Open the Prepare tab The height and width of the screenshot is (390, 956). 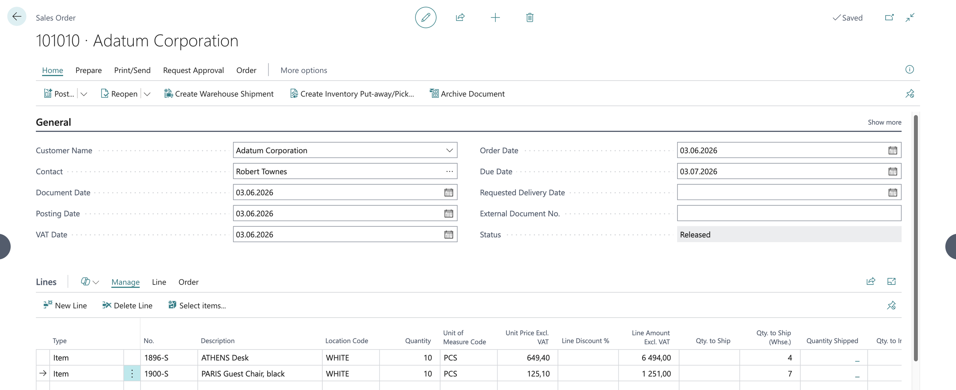click(x=89, y=70)
